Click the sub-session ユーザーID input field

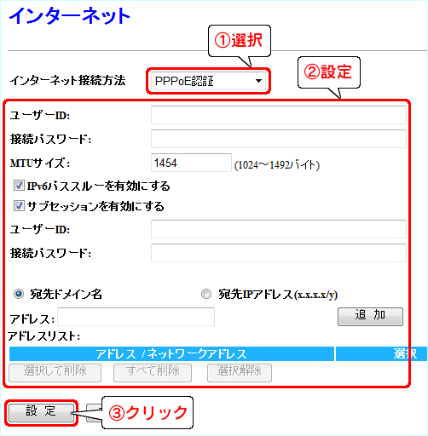pyautogui.click(x=279, y=229)
